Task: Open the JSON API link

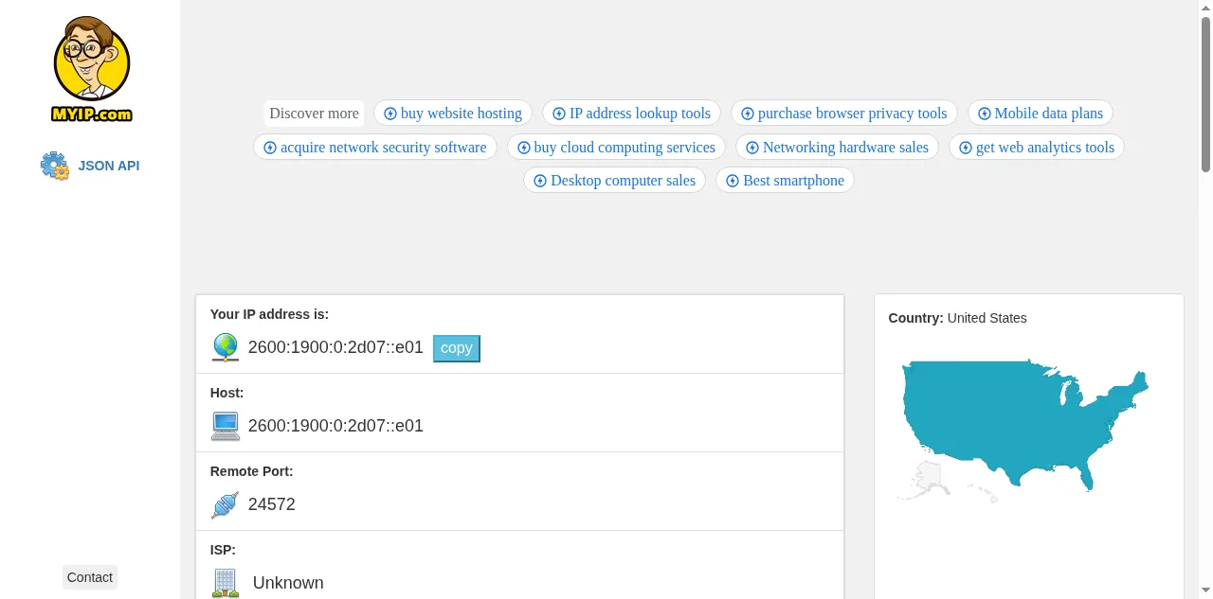Action: (x=109, y=166)
